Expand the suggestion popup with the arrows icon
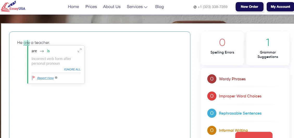Viewport: 294px width, 138px height. tap(80, 51)
